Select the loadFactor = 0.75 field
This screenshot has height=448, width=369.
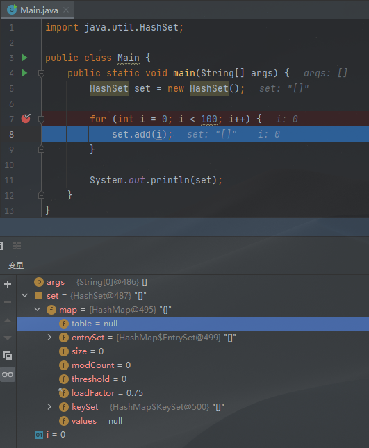[x=101, y=393]
